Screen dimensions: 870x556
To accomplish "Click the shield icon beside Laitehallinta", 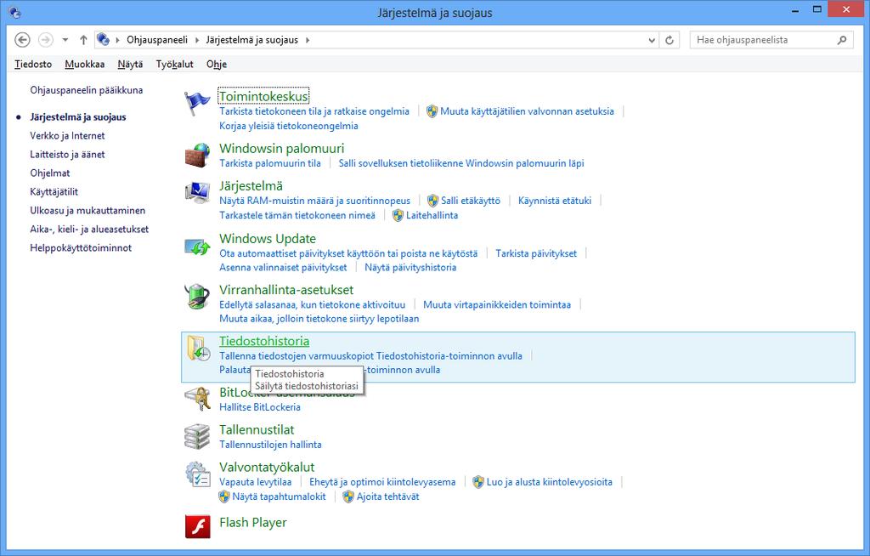I will [x=398, y=215].
